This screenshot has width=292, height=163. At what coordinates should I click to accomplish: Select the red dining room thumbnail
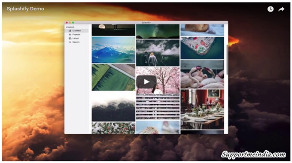[x=202, y=109]
